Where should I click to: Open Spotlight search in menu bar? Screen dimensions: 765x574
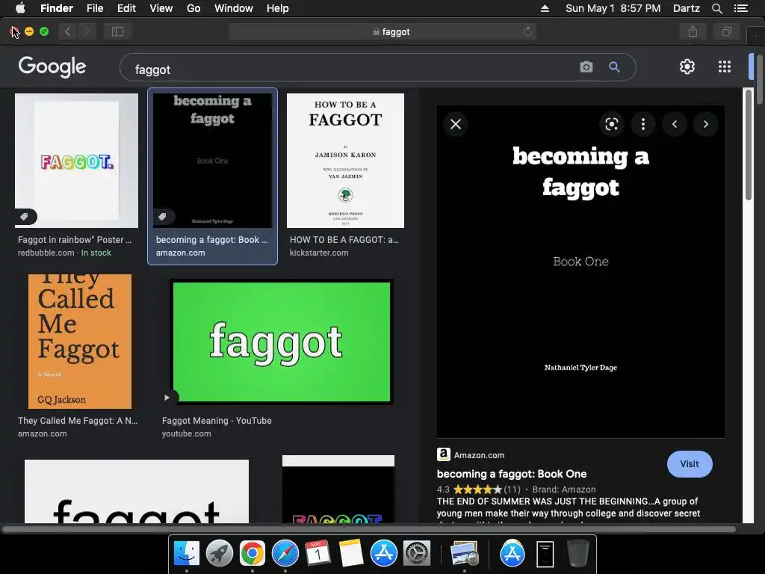(716, 8)
